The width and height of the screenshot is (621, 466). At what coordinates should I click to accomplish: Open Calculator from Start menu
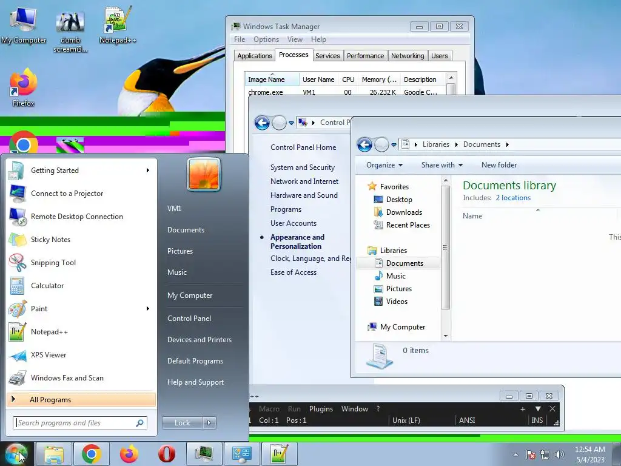coord(81,285)
